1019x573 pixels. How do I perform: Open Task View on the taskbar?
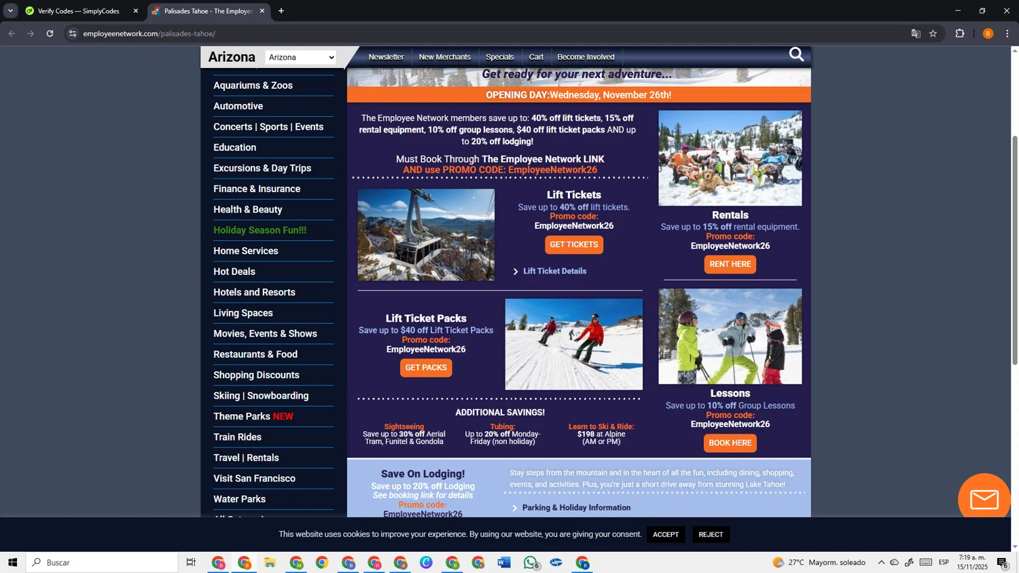coord(191,562)
